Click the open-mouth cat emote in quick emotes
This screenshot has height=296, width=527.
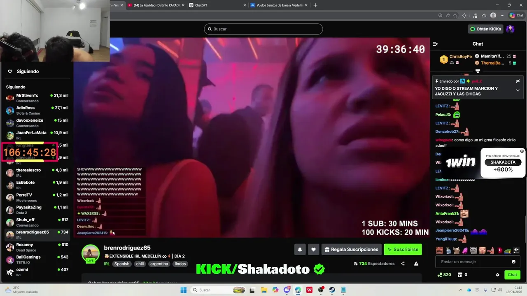pyautogui.click(x=456, y=250)
